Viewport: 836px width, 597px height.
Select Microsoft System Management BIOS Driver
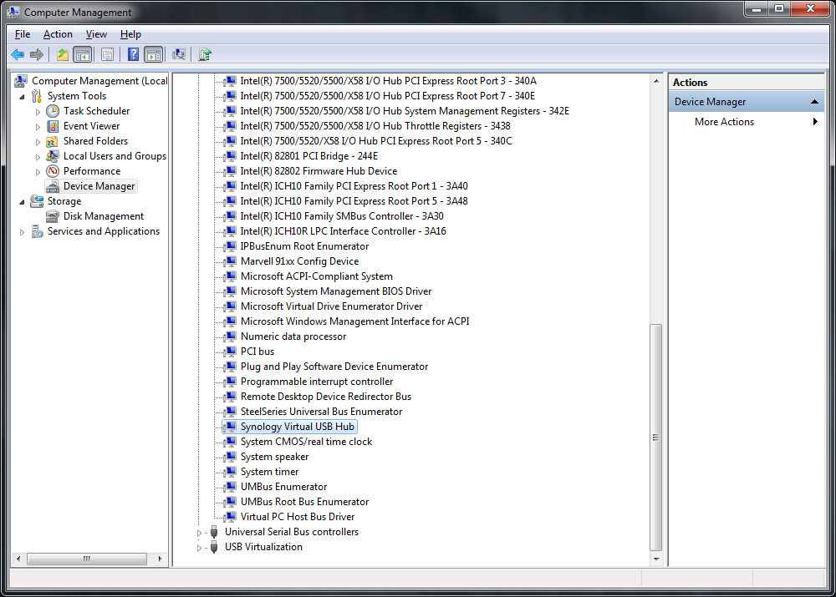pyautogui.click(x=336, y=291)
